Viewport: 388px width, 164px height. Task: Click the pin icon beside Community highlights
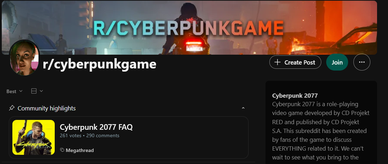coord(12,108)
